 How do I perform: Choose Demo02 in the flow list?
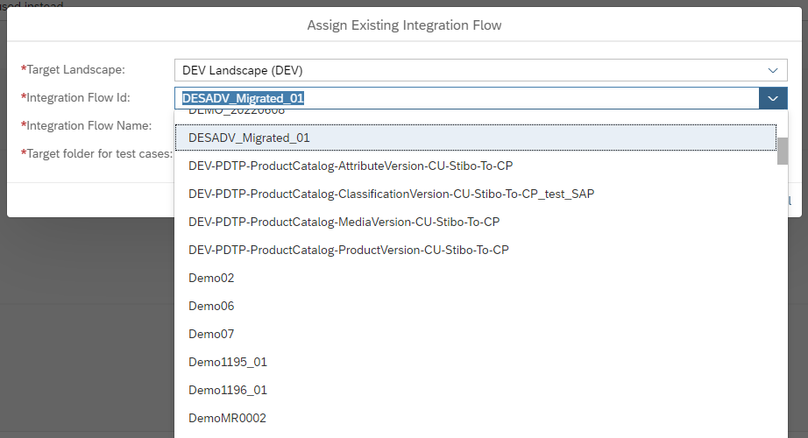pyautogui.click(x=211, y=278)
